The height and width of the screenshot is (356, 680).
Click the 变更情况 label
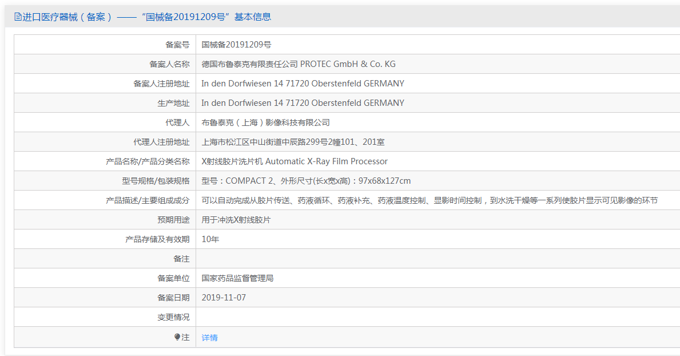coord(173,317)
